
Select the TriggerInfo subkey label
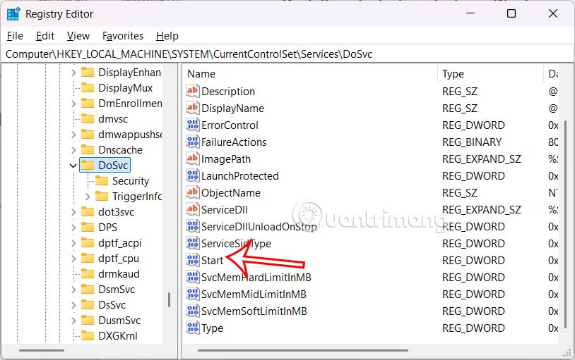(137, 197)
